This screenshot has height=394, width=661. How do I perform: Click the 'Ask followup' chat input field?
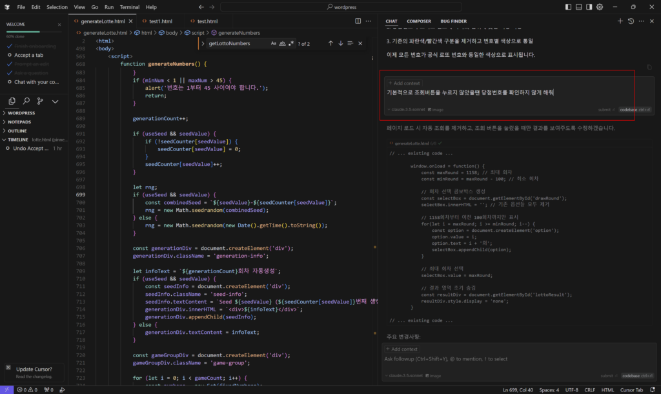518,359
